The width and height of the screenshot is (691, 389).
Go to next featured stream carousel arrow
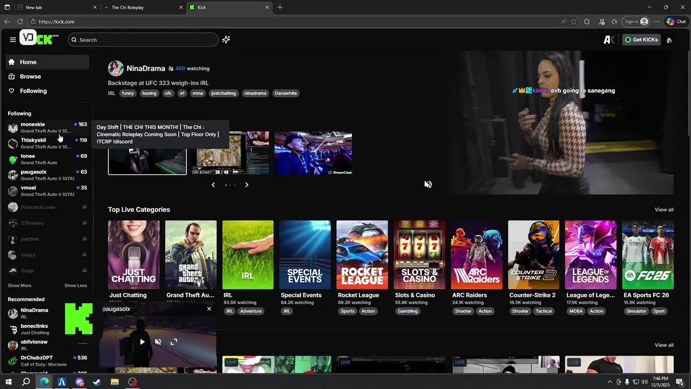pos(247,185)
